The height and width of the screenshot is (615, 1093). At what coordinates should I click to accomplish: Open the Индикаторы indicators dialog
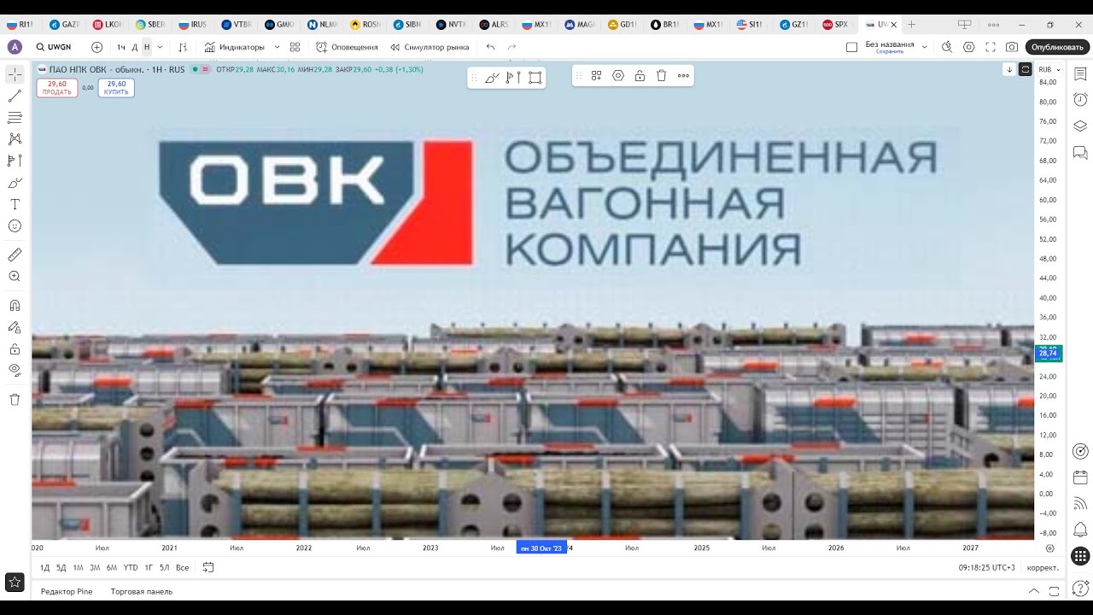[x=235, y=47]
